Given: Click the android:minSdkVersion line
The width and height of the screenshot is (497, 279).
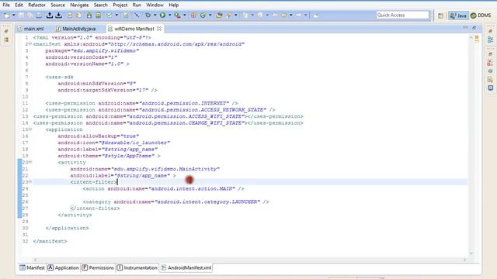Looking at the screenshot, I should click(x=96, y=84).
